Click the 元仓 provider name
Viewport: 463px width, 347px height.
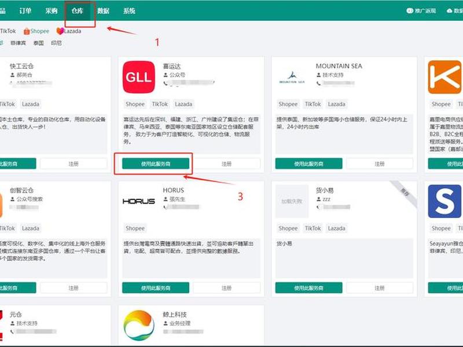[16, 315]
